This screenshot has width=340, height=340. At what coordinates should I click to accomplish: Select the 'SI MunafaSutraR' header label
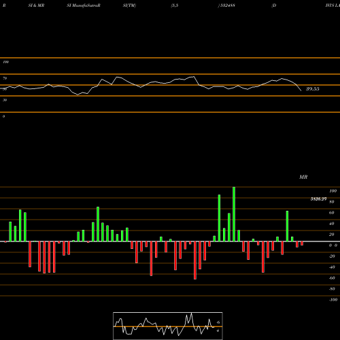[84, 5]
